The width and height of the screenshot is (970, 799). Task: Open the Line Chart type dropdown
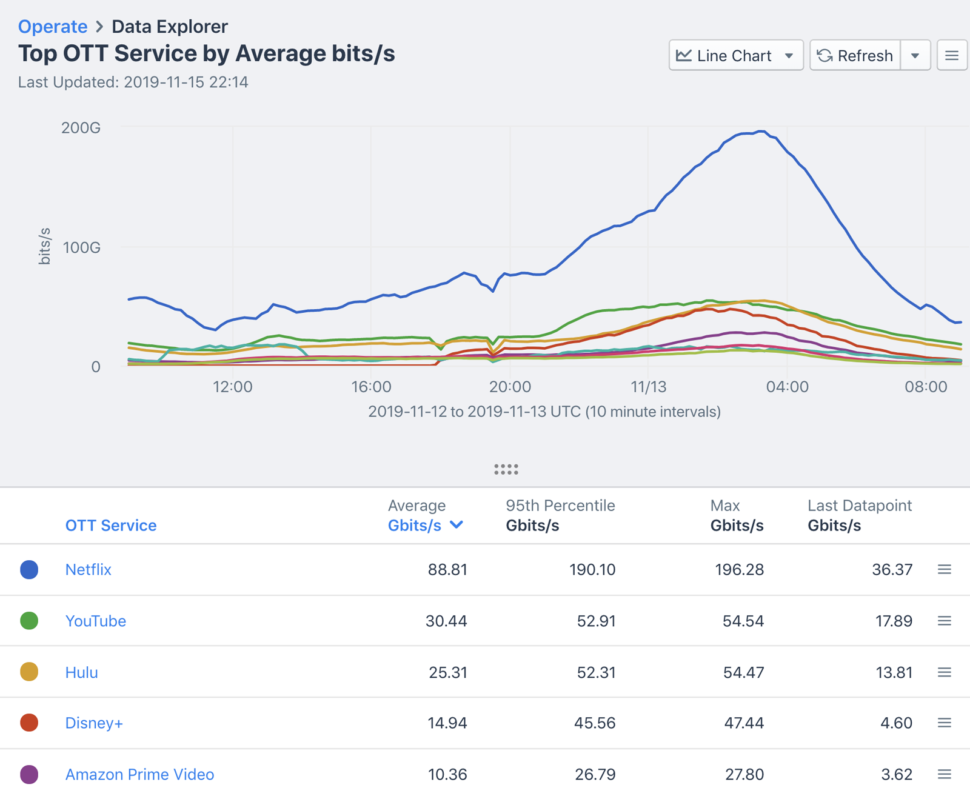[736, 56]
